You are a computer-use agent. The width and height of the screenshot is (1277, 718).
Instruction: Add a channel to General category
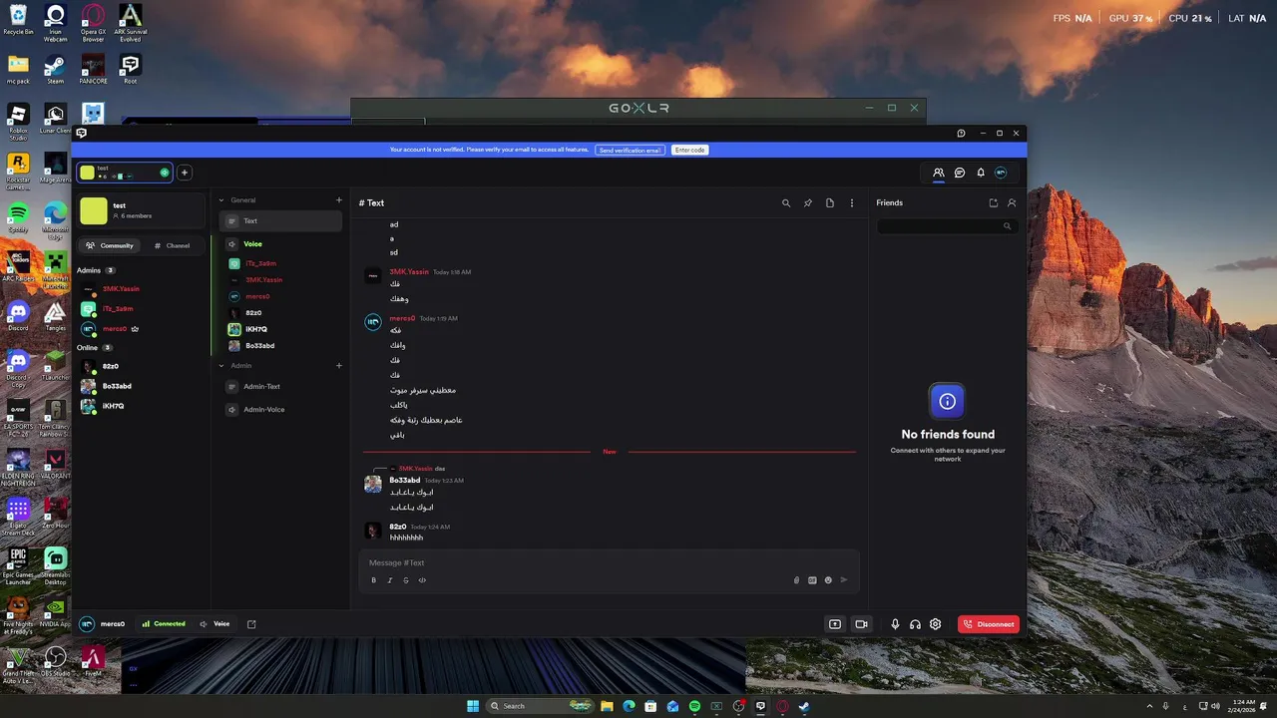[339, 200]
